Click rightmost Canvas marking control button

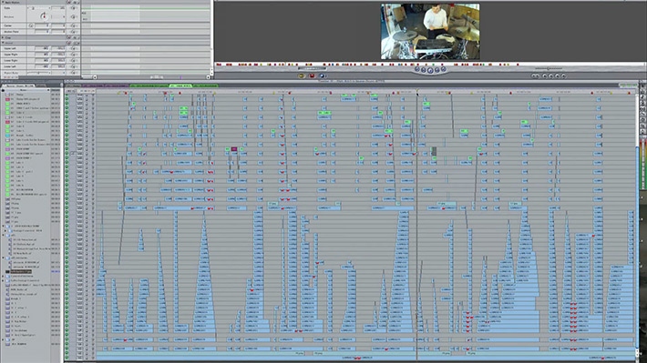pyautogui.click(x=564, y=76)
